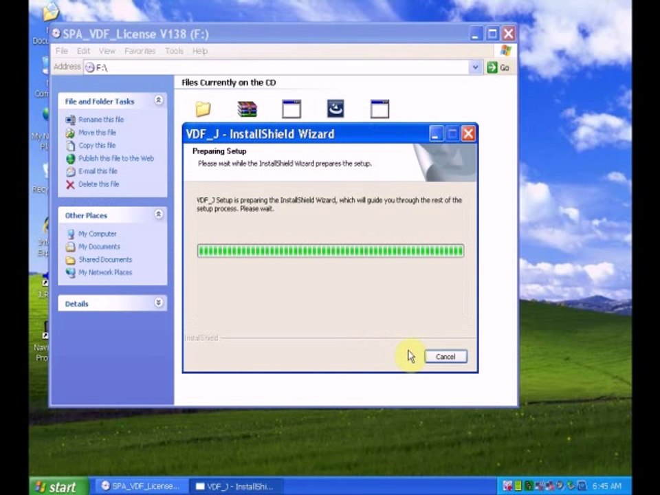Screen dimensions: 660x495
Task: Click the Rename this file link
Action: (x=101, y=120)
